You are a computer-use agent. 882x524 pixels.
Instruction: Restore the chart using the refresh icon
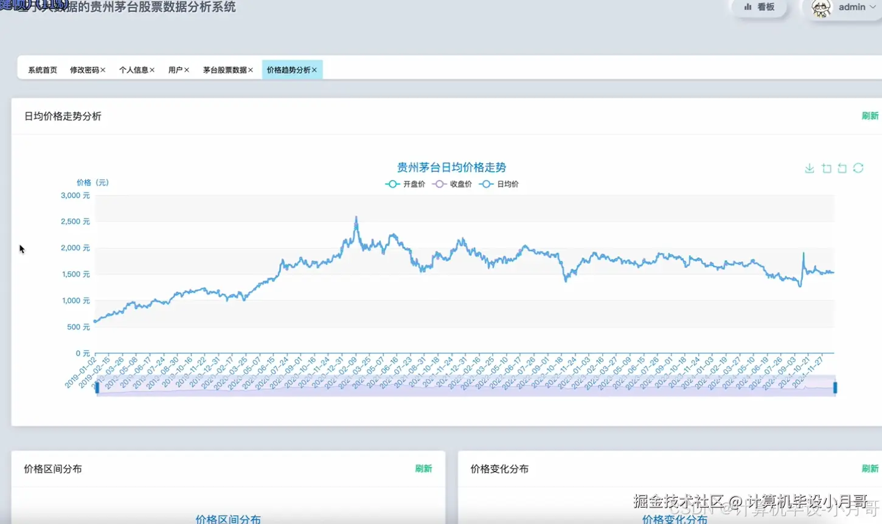click(858, 168)
